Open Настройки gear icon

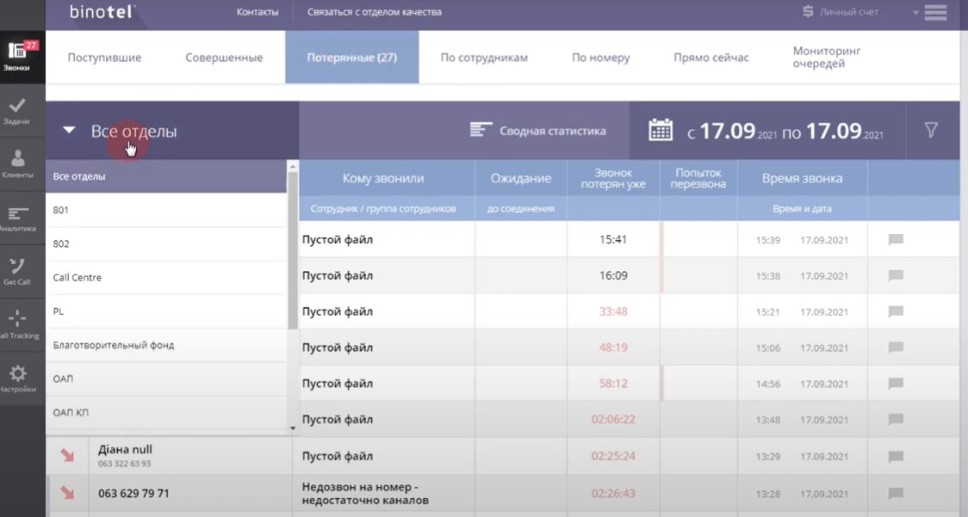[x=17, y=378]
